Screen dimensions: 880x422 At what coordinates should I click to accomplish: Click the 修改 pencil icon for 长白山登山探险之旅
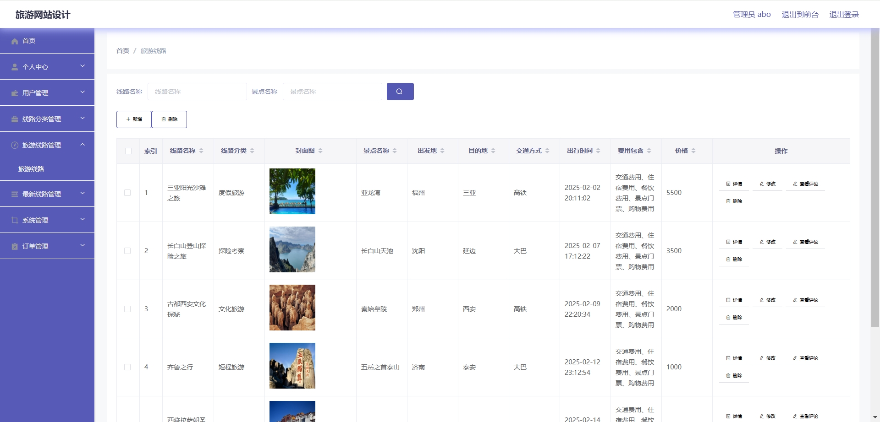pos(762,242)
